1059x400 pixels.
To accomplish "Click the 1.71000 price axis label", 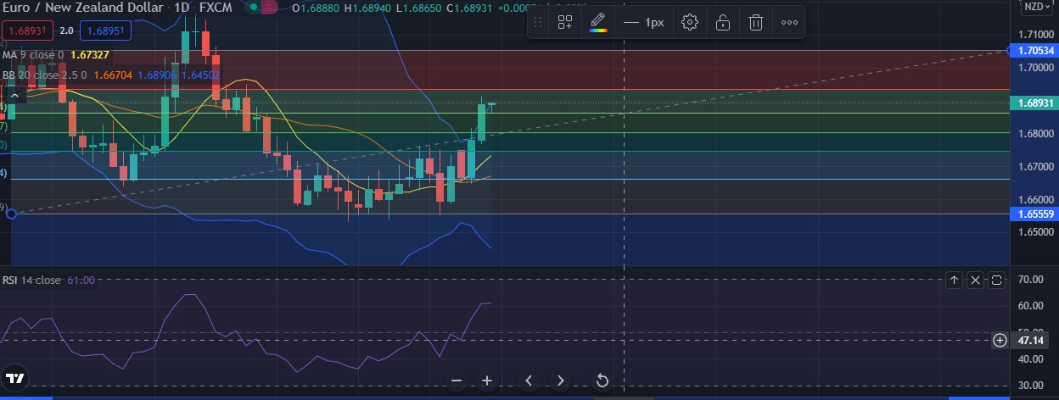I will 1035,35.
